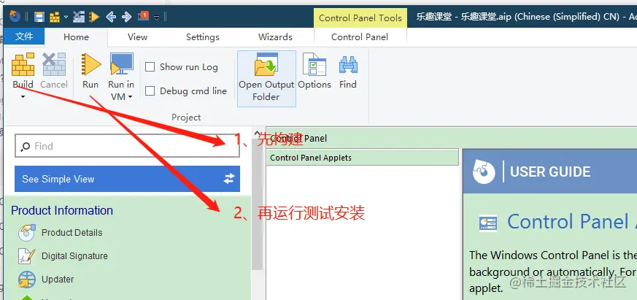Click the Find binoculars icon
Image resolution: width=637 pixels, height=300 pixels.
click(x=348, y=65)
